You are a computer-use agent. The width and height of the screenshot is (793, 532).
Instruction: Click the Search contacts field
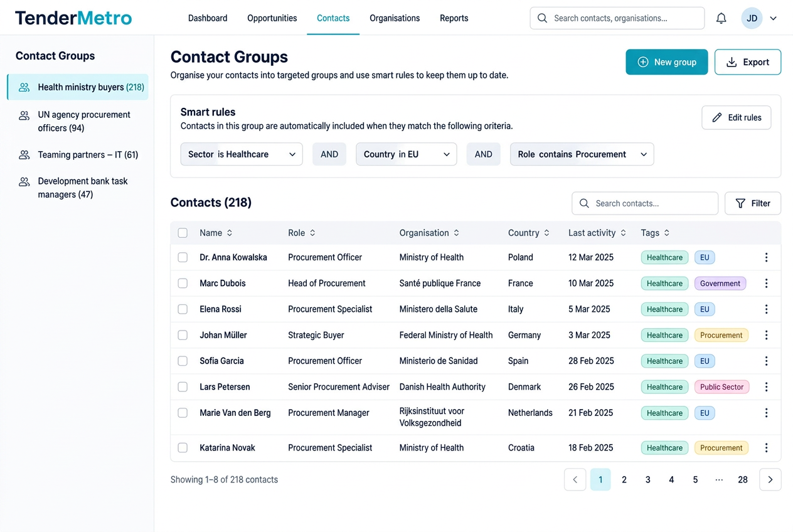coord(645,203)
